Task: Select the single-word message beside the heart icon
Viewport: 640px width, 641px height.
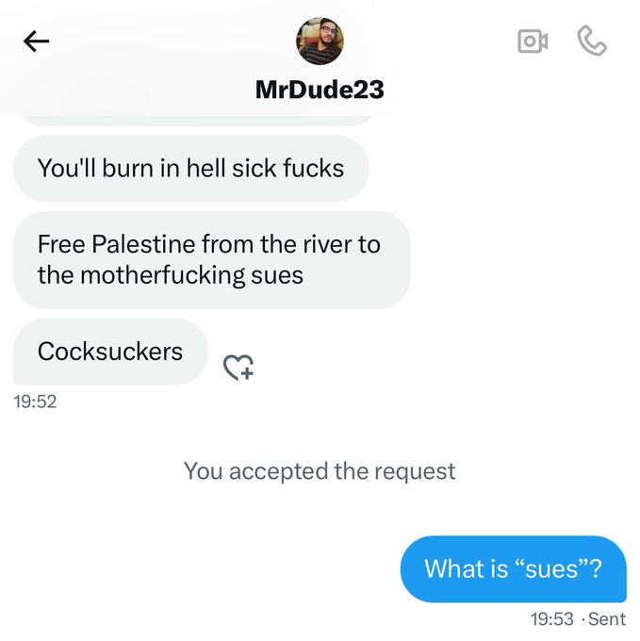Action: pyautogui.click(x=110, y=352)
